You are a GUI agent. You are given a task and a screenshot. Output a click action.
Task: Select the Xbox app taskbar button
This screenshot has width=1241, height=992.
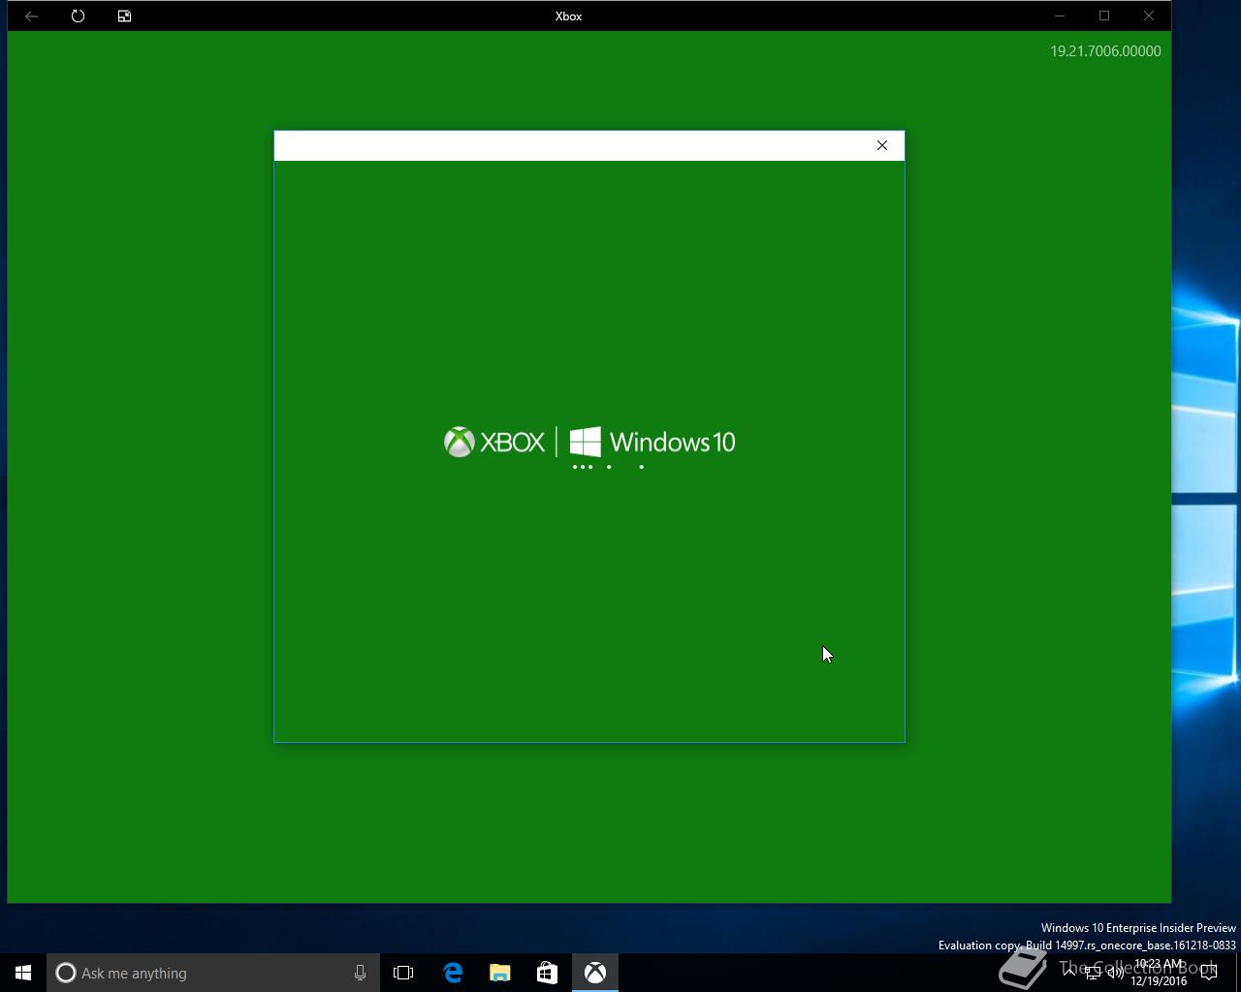594,973
